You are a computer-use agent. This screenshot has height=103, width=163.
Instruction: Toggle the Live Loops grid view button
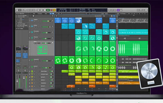(x=51, y=14)
